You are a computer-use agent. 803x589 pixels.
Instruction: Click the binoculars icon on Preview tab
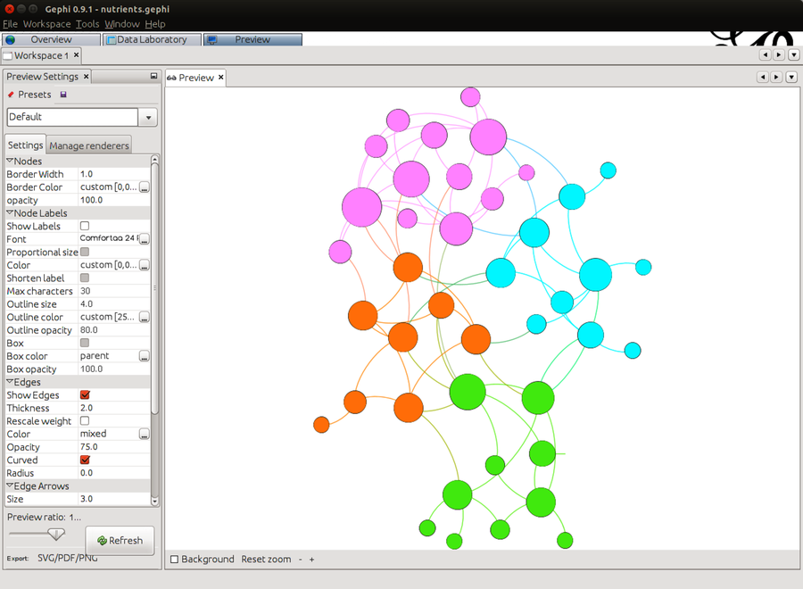click(171, 78)
